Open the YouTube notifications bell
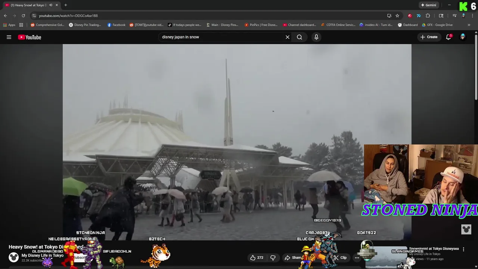 [x=448, y=37]
